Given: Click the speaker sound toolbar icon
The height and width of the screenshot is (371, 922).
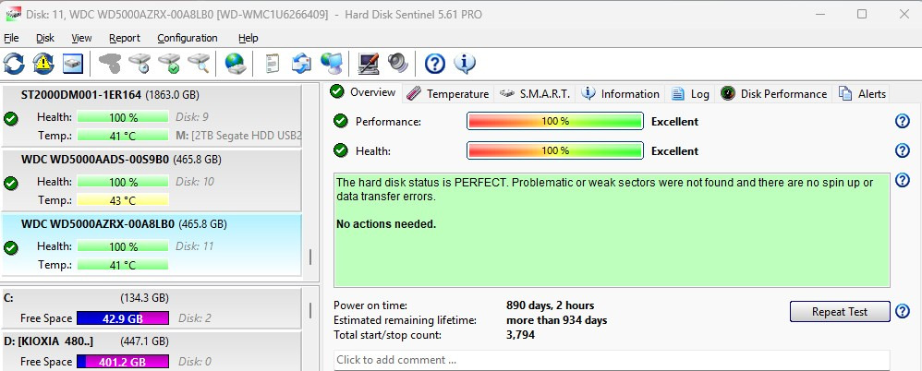Looking at the screenshot, I should coord(398,64).
